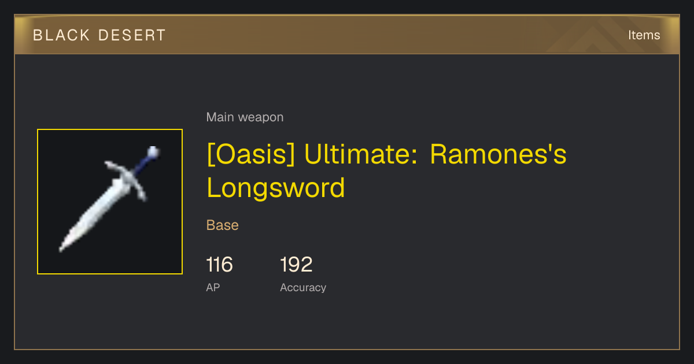The image size is (694, 364).
Task: Select the yellow-framed item thumbnail
Action: coord(110,202)
